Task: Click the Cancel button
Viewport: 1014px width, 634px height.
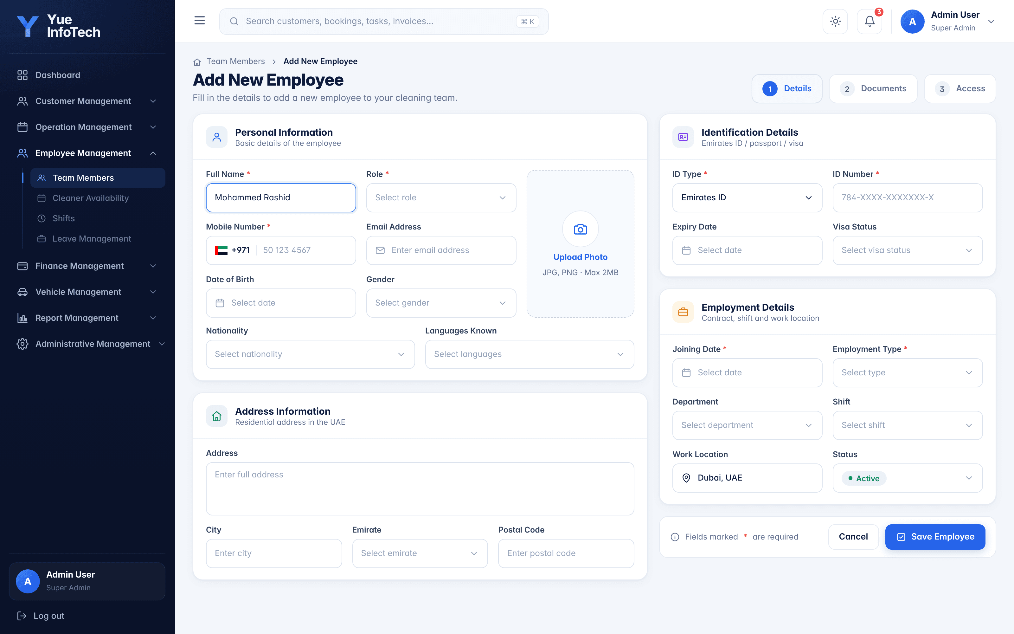Action: [853, 537]
